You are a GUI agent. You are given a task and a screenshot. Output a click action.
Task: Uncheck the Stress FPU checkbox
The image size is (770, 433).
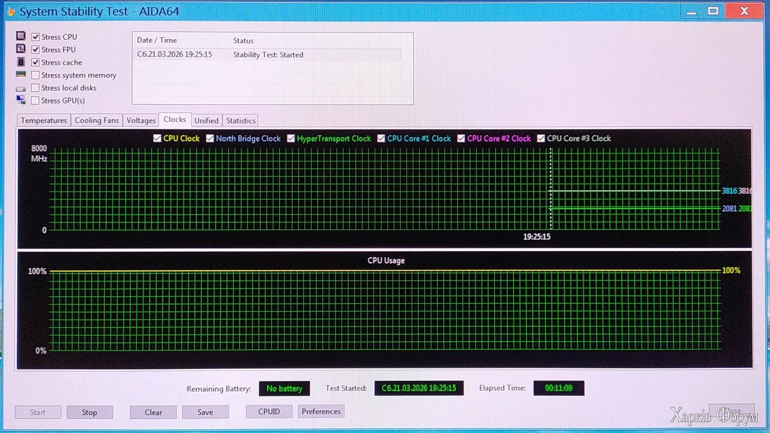pos(35,50)
